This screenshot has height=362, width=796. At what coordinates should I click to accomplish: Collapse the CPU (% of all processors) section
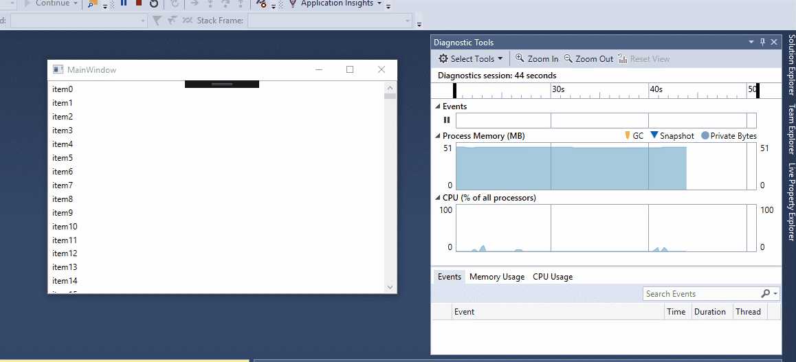(x=438, y=198)
